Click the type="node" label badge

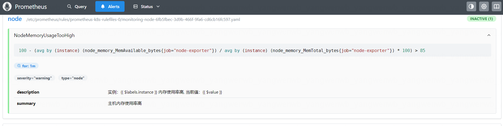(73, 78)
